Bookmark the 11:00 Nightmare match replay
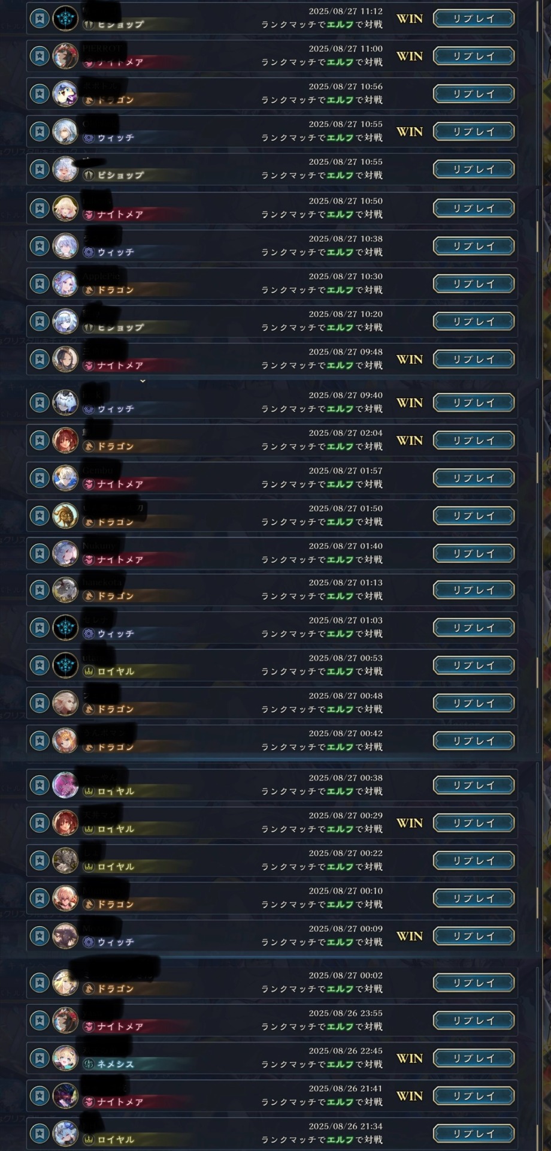Image resolution: width=551 pixels, height=1151 pixels. click(x=40, y=56)
